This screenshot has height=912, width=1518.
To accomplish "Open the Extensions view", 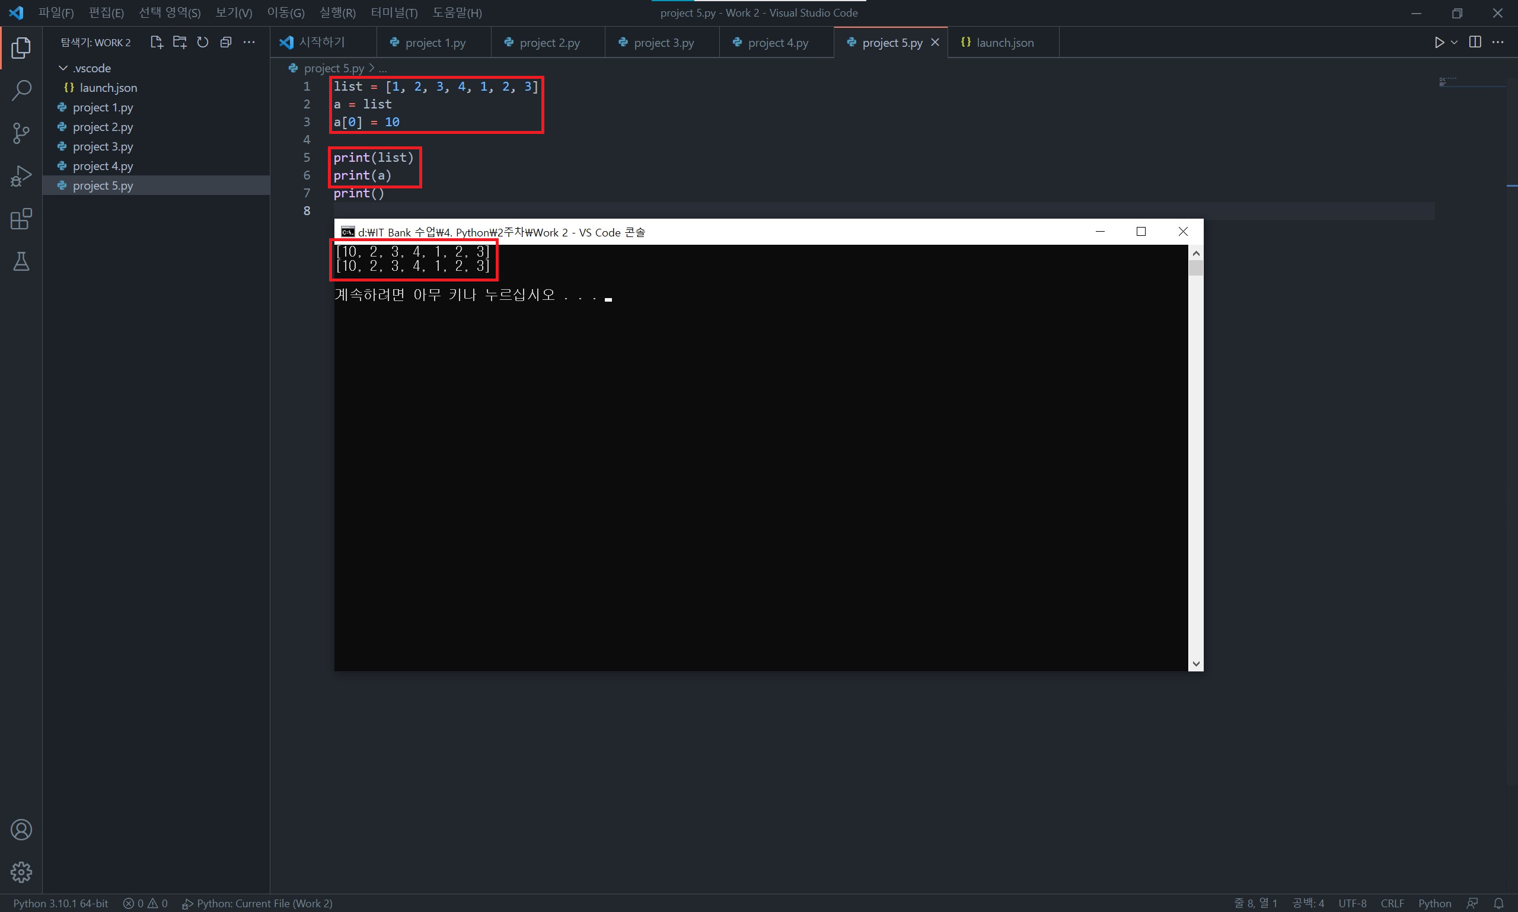I will point(21,219).
